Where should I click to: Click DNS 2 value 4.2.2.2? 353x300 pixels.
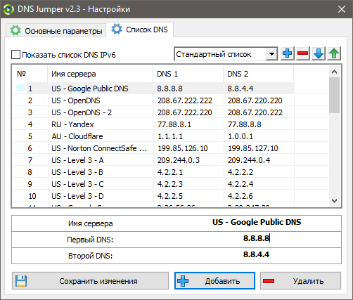tap(240, 172)
